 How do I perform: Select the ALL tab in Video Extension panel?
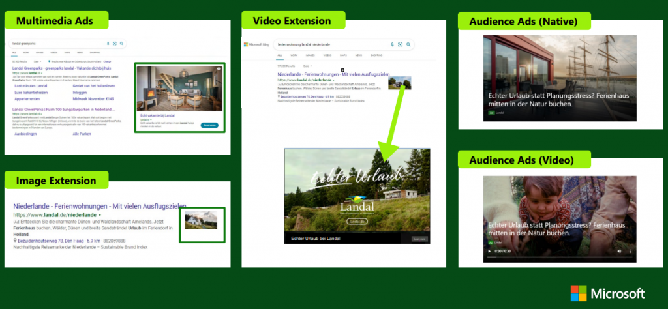click(x=280, y=55)
